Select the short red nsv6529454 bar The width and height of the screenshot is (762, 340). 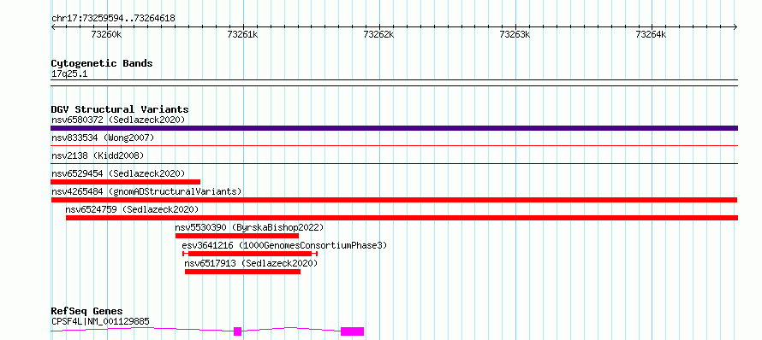[125, 182]
